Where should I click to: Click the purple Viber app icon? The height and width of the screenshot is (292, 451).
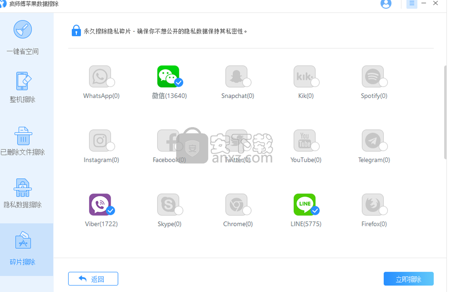click(100, 205)
